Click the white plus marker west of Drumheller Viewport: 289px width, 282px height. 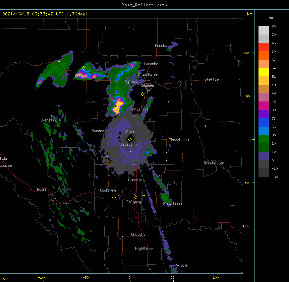[x=205, y=126]
